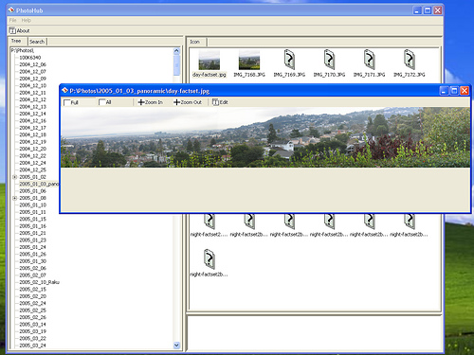This screenshot has width=474, height=355.
Task: Select the IMG_7172.JPG file icon
Action: coord(410,63)
